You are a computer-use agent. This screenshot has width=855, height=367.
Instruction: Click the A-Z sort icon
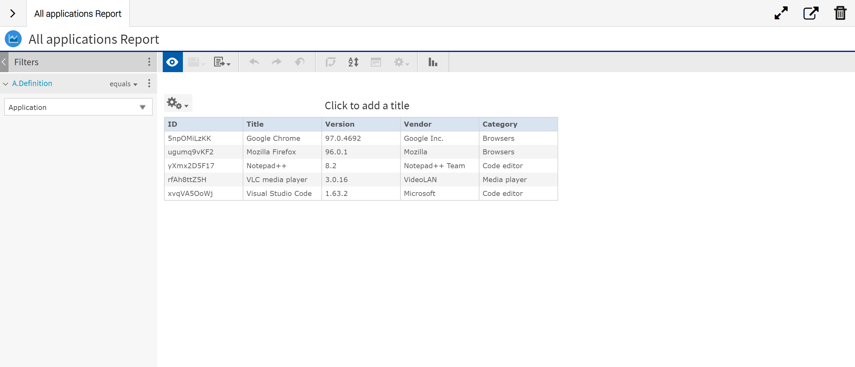click(x=353, y=62)
